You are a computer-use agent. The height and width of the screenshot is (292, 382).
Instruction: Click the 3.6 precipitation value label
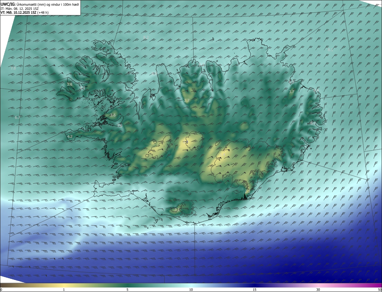(113, 115)
